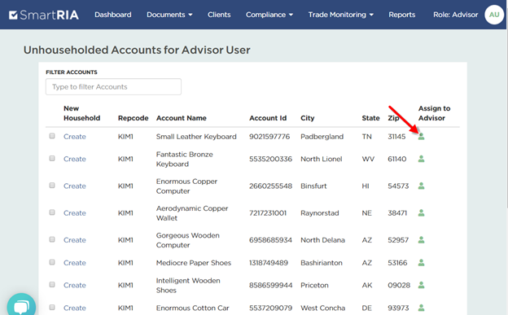Create household for Intelligent Wooden Shoes
This screenshot has width=508, height=315.
75,285
